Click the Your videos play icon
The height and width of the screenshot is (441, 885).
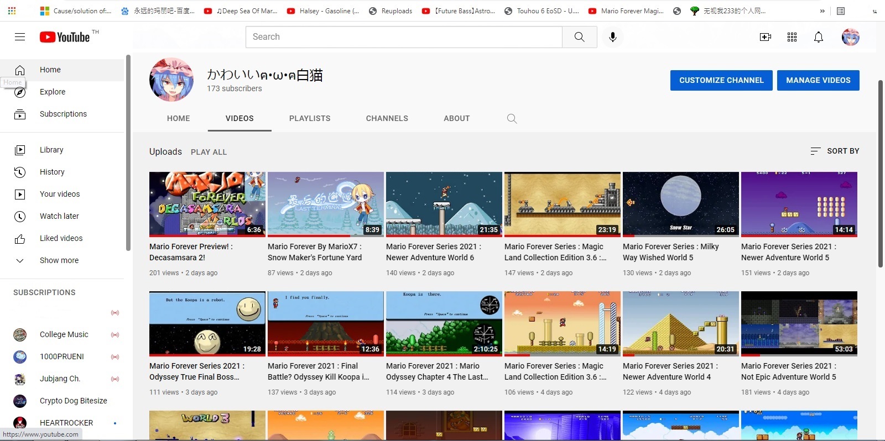20,195
